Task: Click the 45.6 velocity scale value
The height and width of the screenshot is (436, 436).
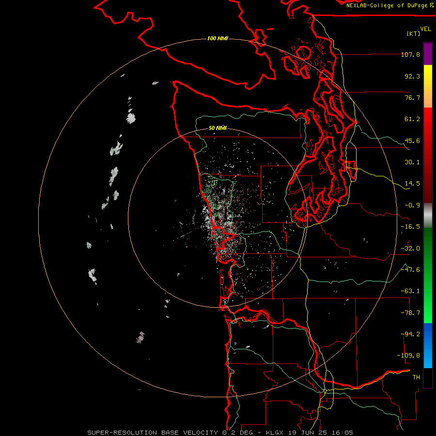Action: [x=412, y=140]
